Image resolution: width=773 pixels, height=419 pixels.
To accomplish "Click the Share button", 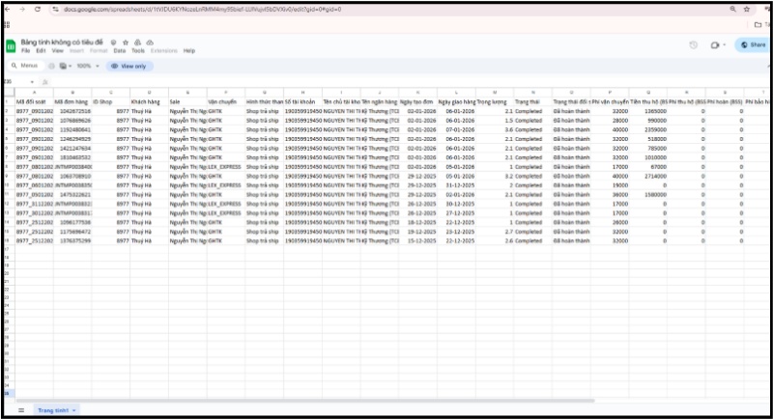I will click(x=754, y=44).
